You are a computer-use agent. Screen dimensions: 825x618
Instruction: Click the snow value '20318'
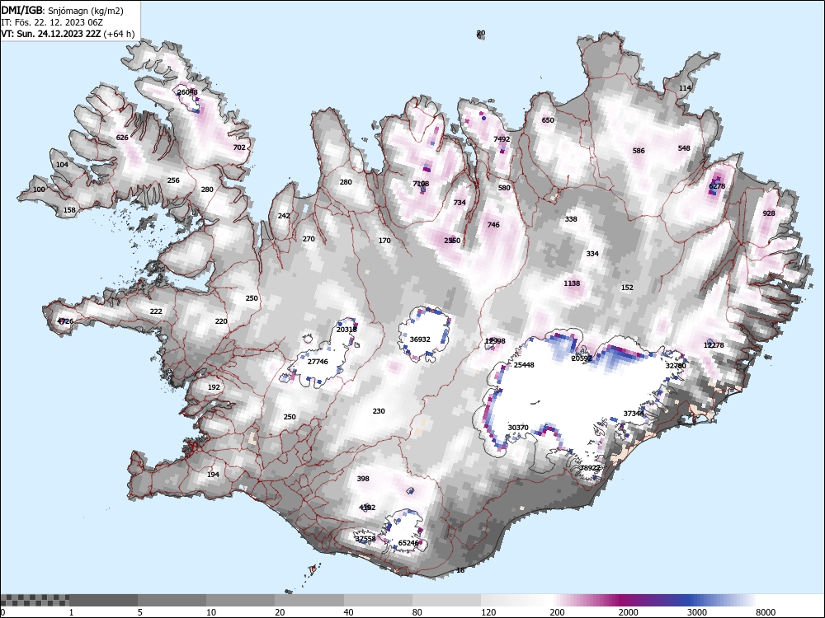point(346,330)
